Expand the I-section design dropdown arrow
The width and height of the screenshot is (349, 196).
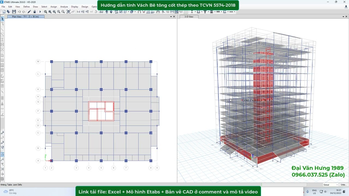click(195, 12)
